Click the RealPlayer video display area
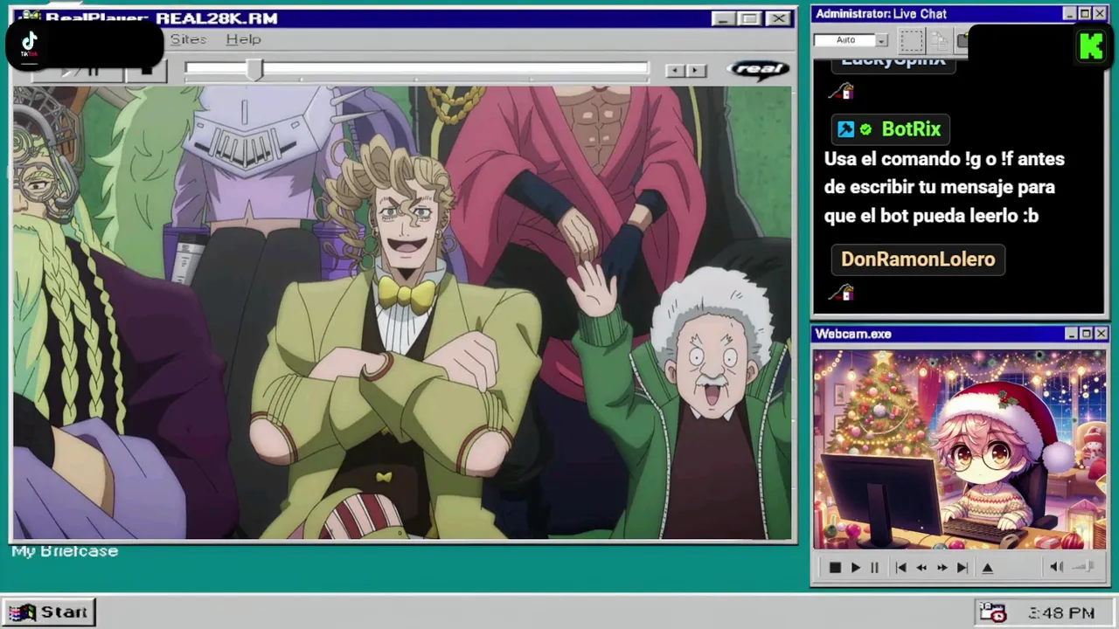The height and width of the screenshot is (629, 1119). point(402,312)
